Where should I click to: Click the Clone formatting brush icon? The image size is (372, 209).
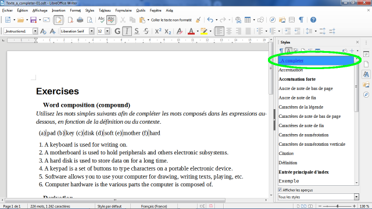pos(198,20)
